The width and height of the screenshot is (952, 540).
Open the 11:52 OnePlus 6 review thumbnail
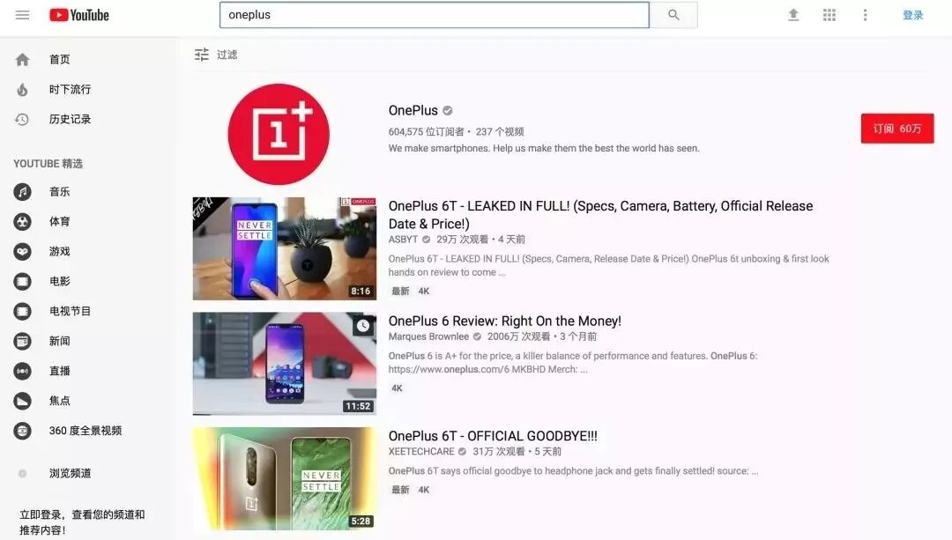pos(284,364)
